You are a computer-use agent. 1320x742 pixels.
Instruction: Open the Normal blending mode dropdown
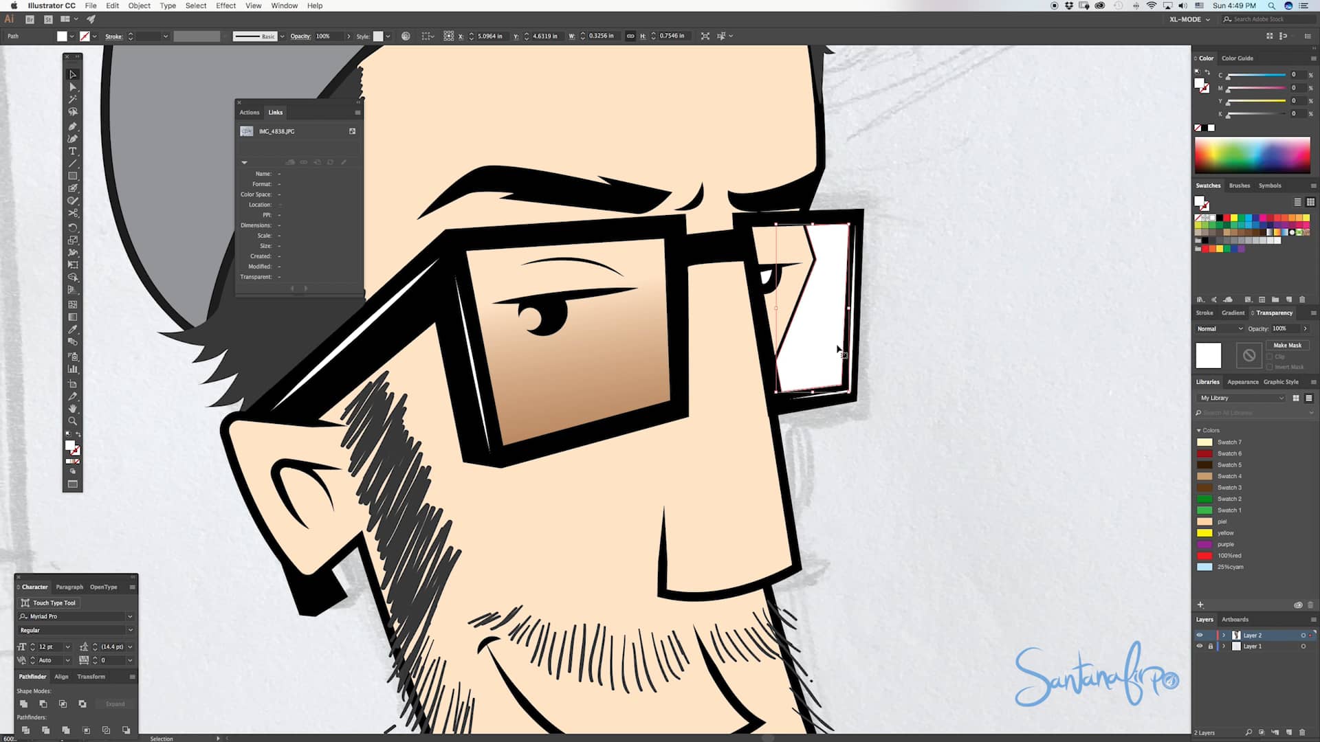[x=1219, y=328]
